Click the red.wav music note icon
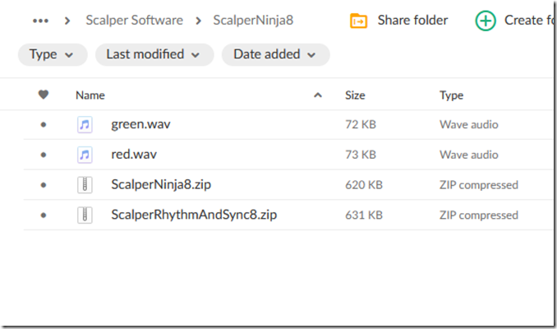 pos(85,155)
